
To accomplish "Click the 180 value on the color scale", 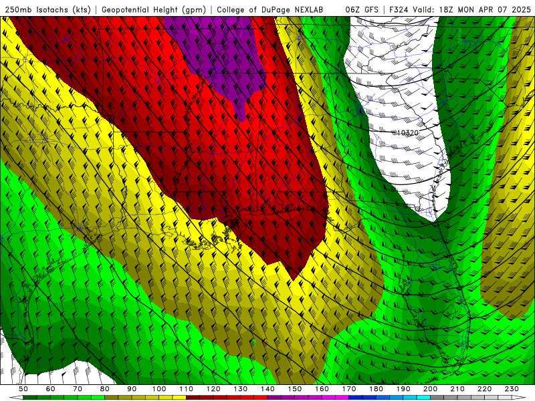I will tap(376, 389).
